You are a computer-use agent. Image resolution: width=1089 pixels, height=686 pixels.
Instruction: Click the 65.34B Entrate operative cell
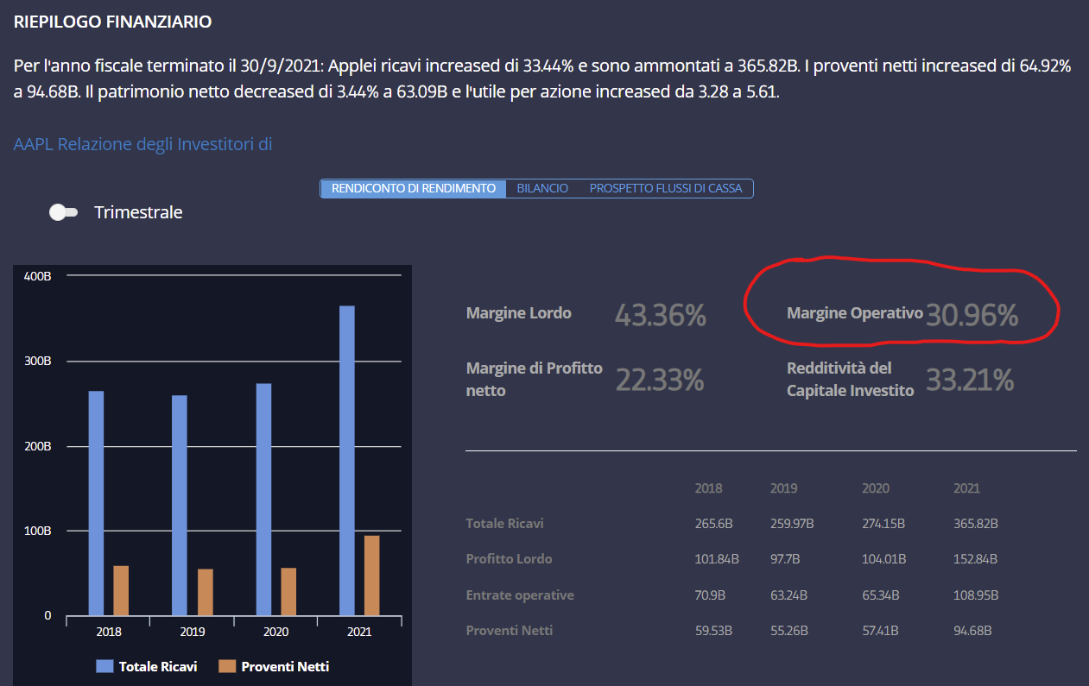click(881, 595)
